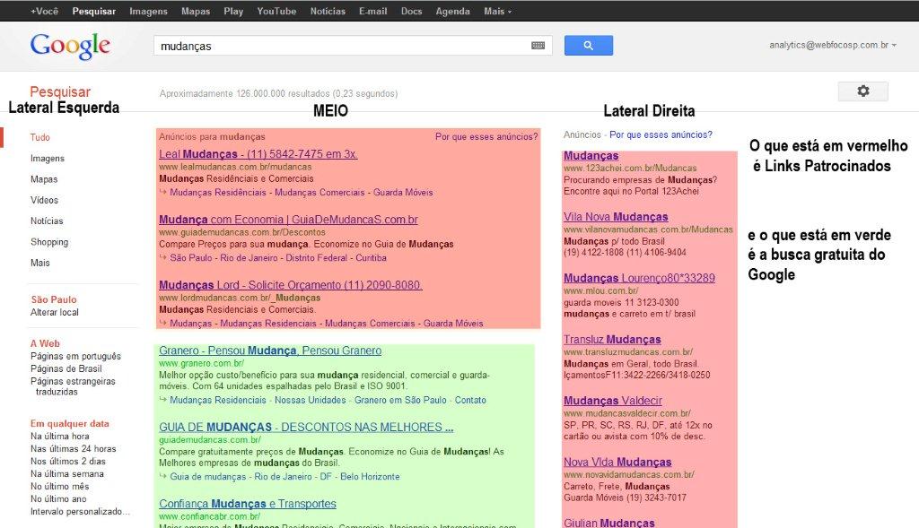Expand the Mais dropdown in top bar
Viewport: 919px width, 528px height.
coord(497,12)
